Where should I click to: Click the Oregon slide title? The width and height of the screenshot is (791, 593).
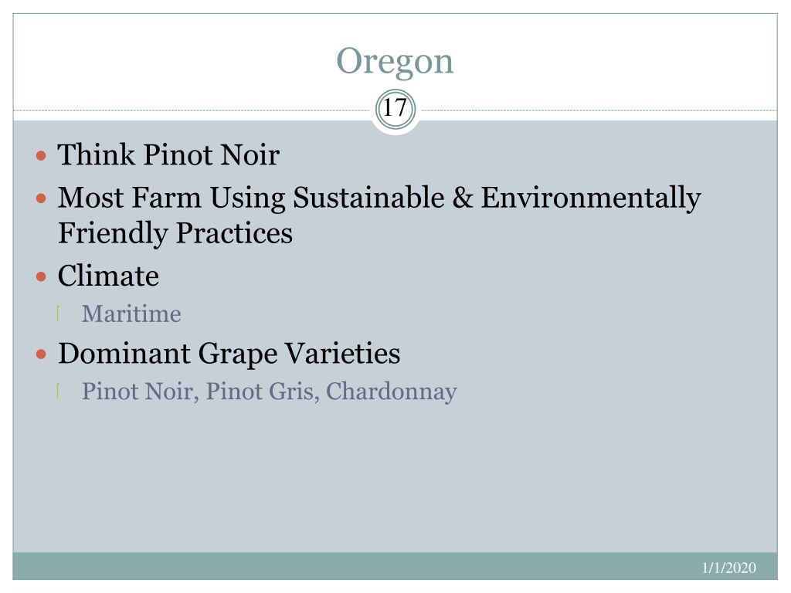pos(395,62)
